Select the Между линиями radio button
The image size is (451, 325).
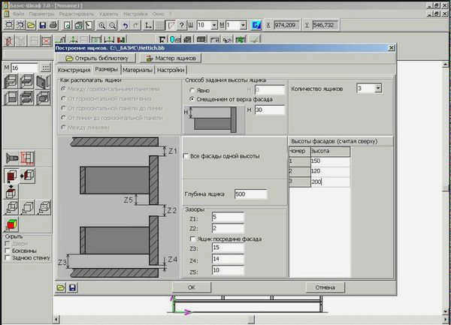click(64, 127)
